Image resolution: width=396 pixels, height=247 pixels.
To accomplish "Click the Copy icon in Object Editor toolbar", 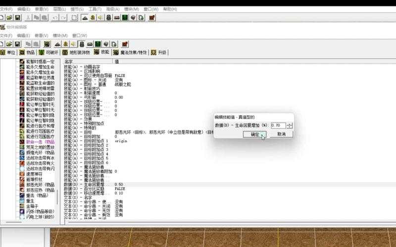I will click(28, 44).
